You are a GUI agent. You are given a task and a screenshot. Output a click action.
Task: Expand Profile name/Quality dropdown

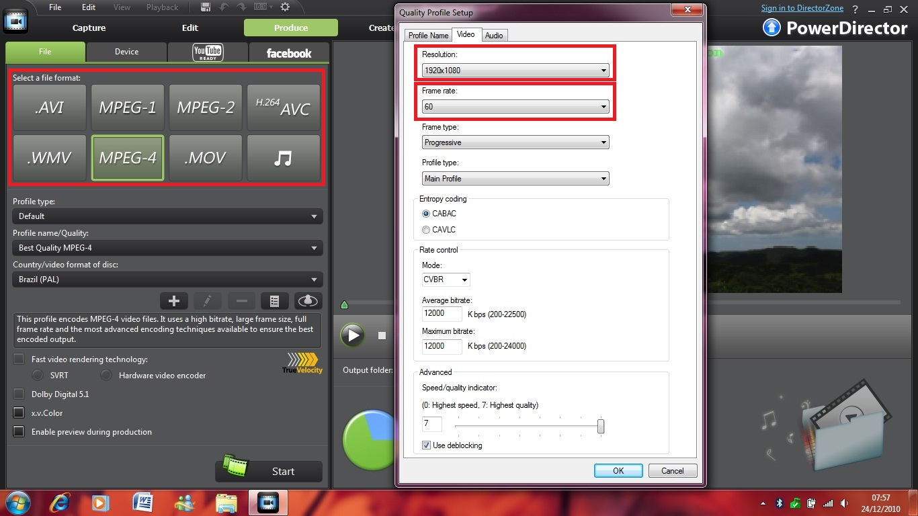tap(167, 248)
